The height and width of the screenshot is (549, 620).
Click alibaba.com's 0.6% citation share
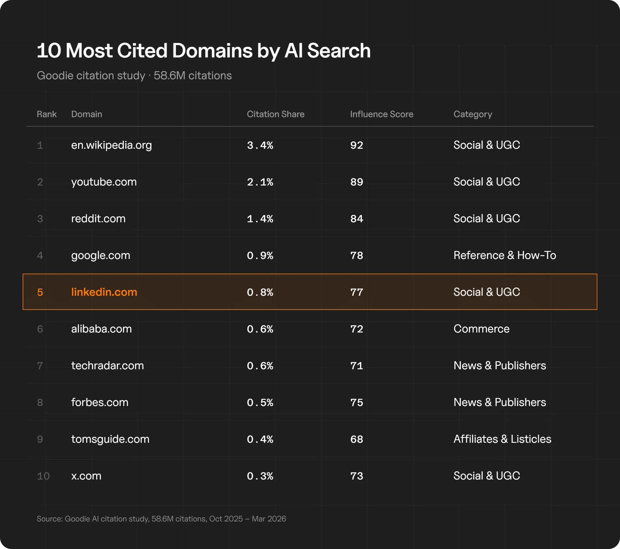(x=260, y=329)
